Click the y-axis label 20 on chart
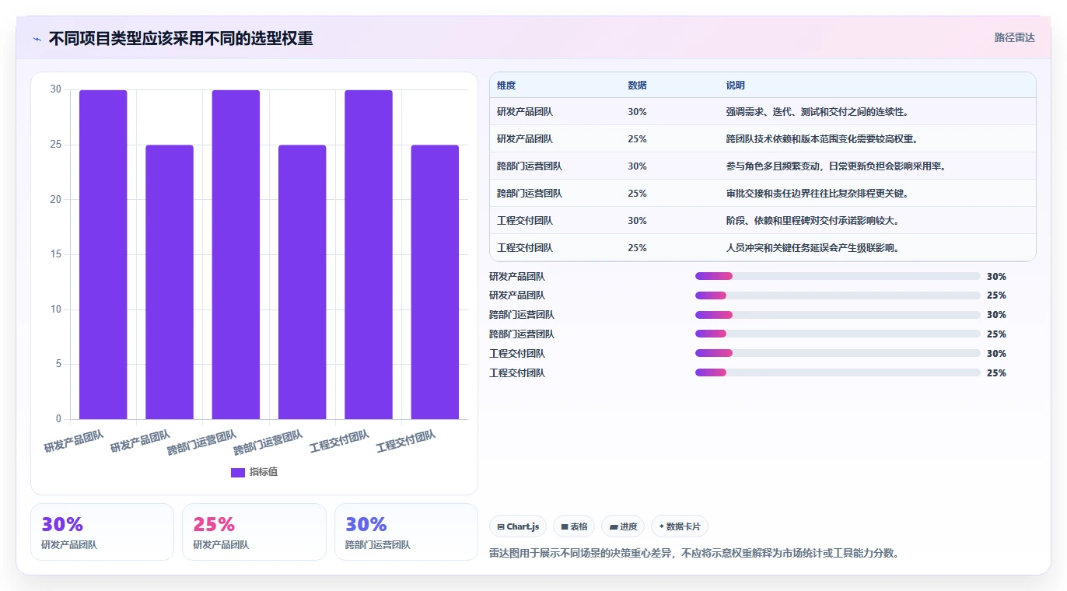 pos(56,200)
